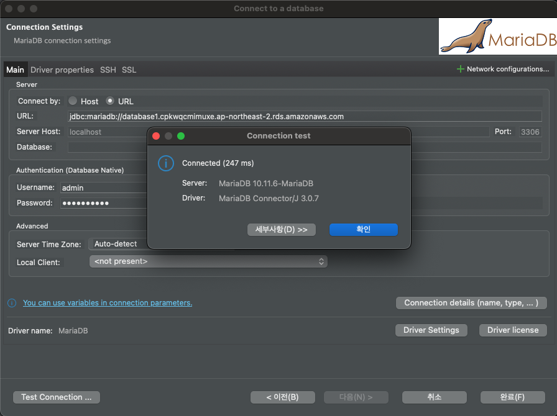This screenshot has height=416, width=557.
Task: Click the 완료(F) finish button
Action: pyautogui.click(x=513, y=397)
